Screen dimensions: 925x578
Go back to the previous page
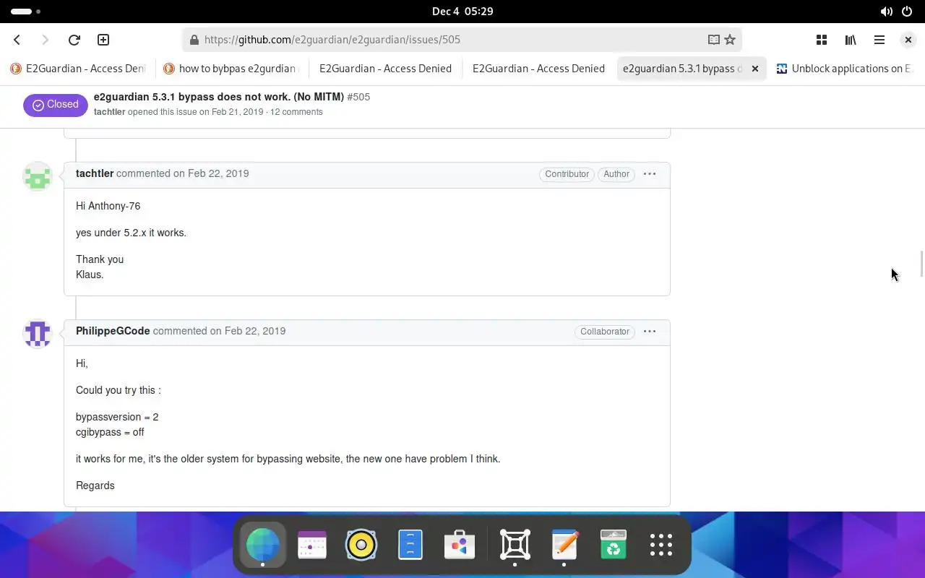17,40
